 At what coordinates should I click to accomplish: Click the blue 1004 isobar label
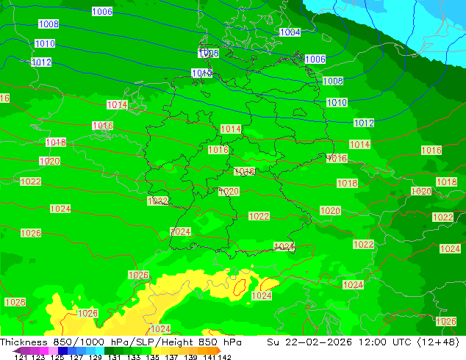[290, 32]
